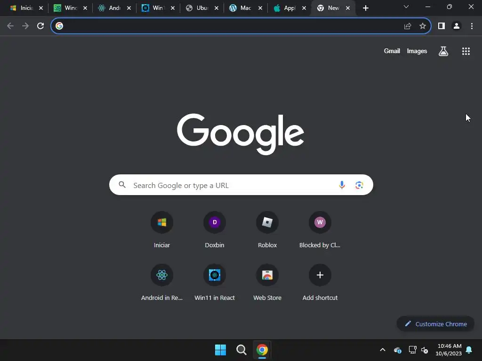
Task: Switch to the Andr tab
Action: click(109, 8)
